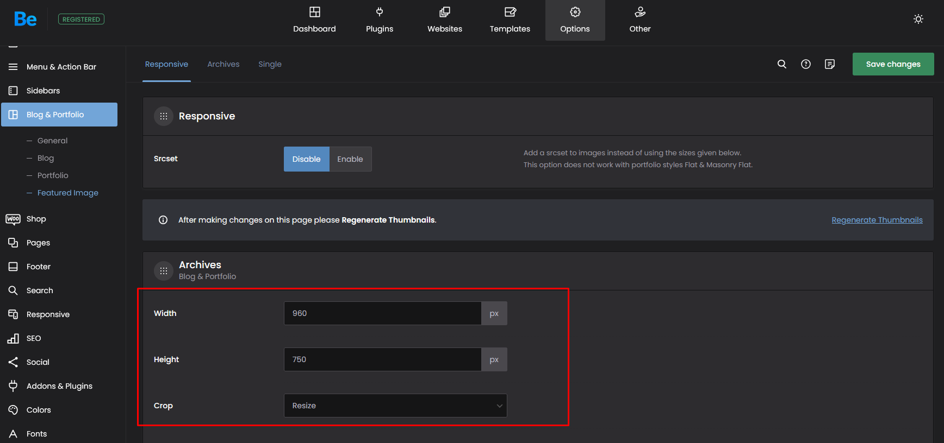Open Sidebars settings

(x=59, y=91)
